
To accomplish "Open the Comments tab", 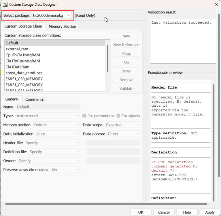I will 35,99.
